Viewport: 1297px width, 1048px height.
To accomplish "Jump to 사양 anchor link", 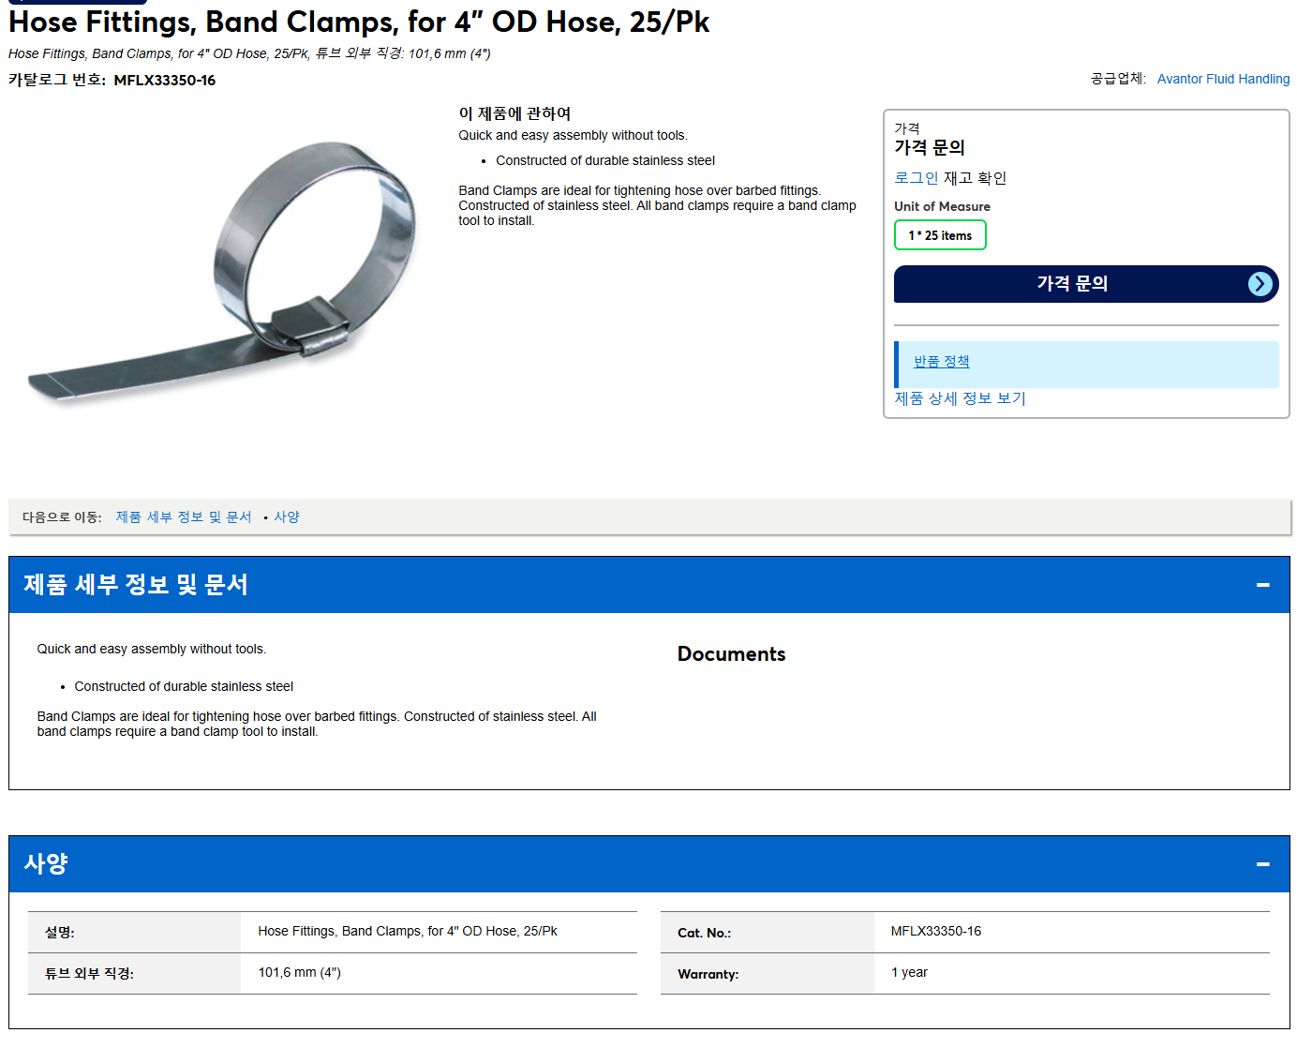I will click(x=287, y=517).
